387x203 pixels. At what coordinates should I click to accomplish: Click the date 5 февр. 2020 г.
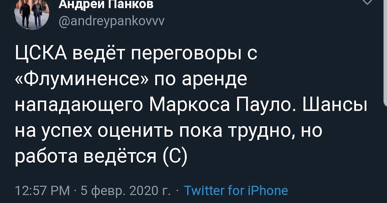click(x=126, y=190)
